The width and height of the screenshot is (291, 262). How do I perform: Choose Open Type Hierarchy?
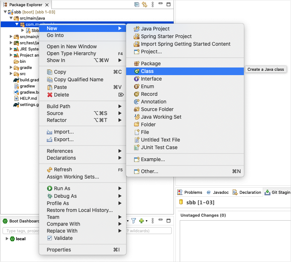[83, 53]
